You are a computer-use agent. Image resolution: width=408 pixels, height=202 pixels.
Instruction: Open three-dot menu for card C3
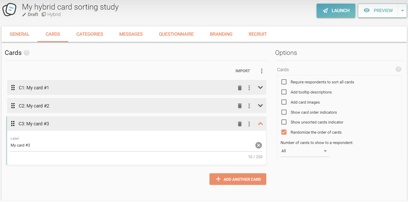(x=249, y=124)
